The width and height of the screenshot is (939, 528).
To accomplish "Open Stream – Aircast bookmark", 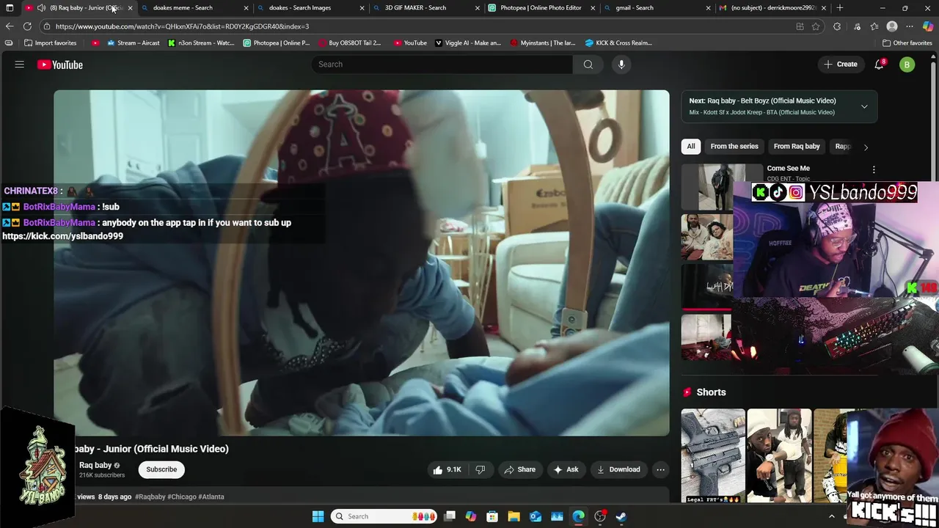I will pyautogui.click(x=133, y=43).
